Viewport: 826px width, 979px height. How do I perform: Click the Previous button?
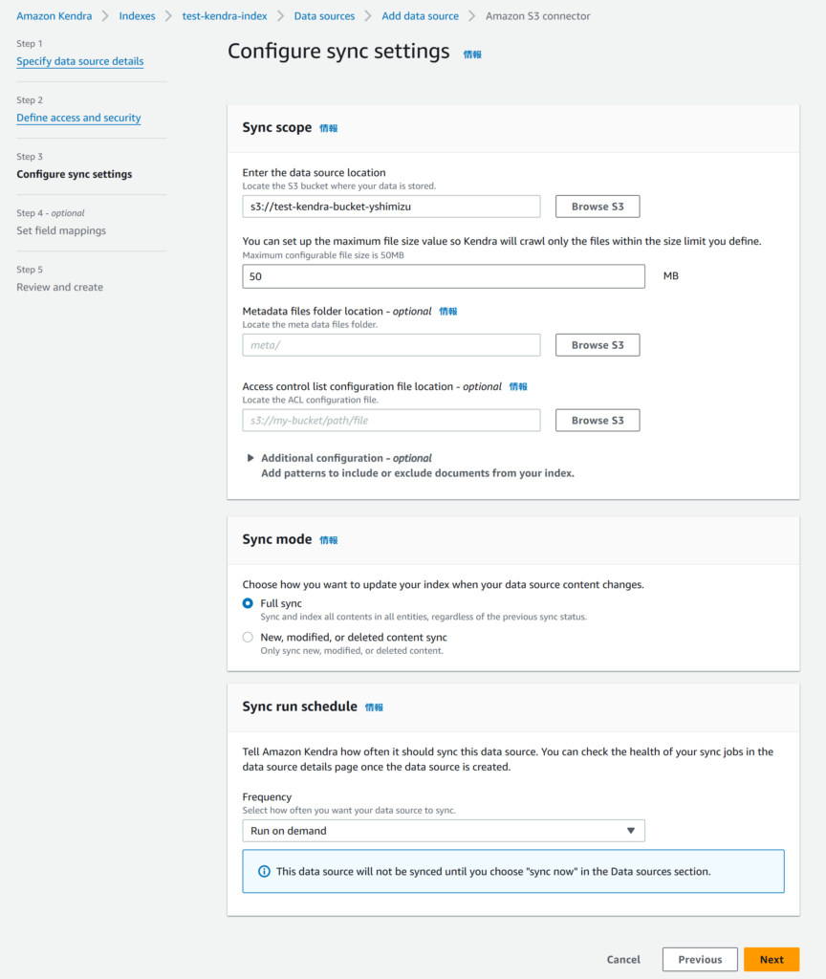click(x=700, y=959)
